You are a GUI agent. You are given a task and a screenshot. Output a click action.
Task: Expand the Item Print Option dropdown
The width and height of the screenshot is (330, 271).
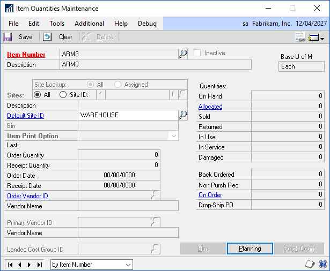[x=174, y=135]
